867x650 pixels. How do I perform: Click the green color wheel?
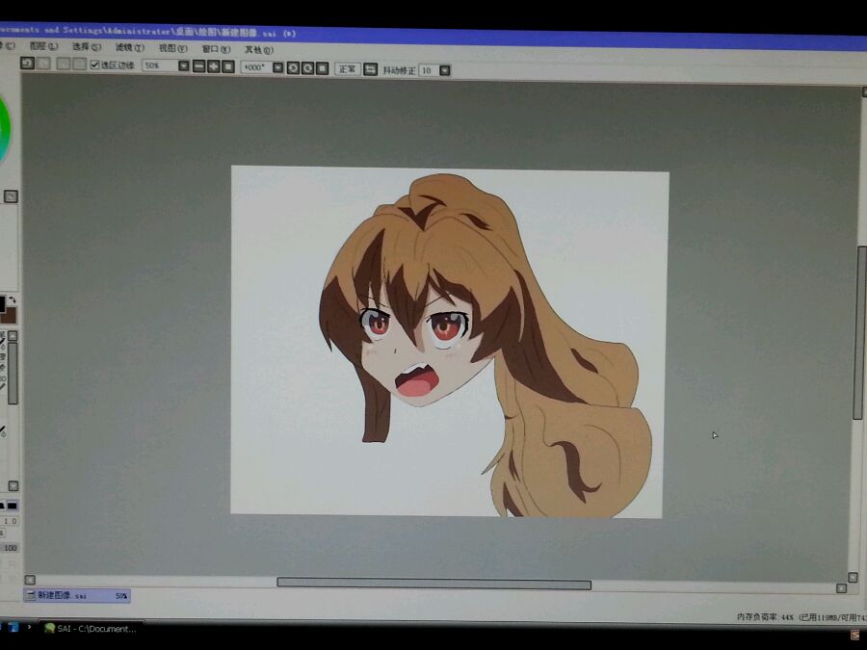coord(4,129)
